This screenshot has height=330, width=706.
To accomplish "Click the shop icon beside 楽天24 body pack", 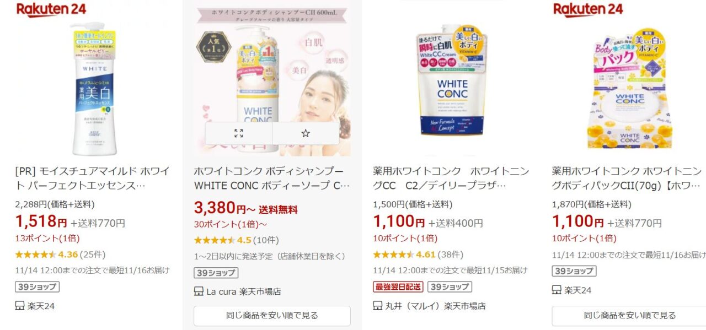I will click(x=557, y=290).
